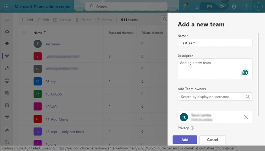Screen dimensions: 265x151
Task: Click the 11_Aug_Client AC avatar
Action: (x=38, y=119)
